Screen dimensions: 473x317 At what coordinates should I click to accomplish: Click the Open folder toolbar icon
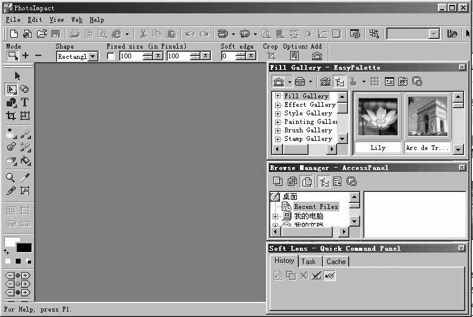42,34
